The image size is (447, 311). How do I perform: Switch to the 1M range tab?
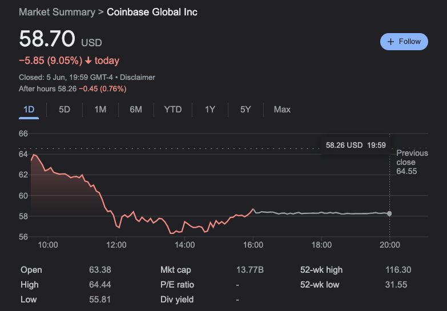(100, 110)
